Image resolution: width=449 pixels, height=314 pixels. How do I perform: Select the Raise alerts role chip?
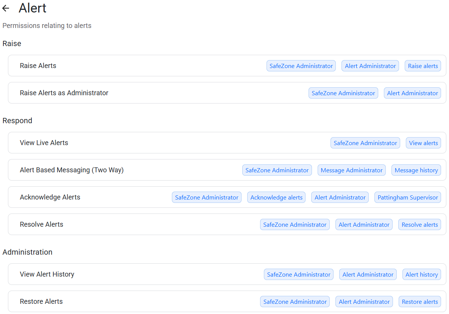click(422, 66)
